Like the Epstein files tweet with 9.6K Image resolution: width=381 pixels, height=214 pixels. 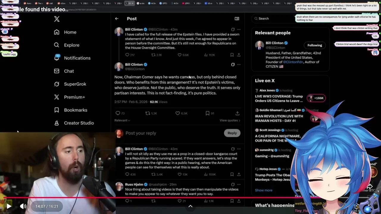click(x=183, y=55)
